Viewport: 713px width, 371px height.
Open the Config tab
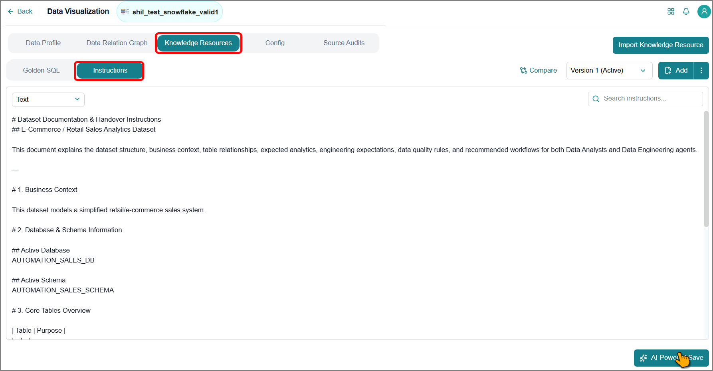click(275, 43)
